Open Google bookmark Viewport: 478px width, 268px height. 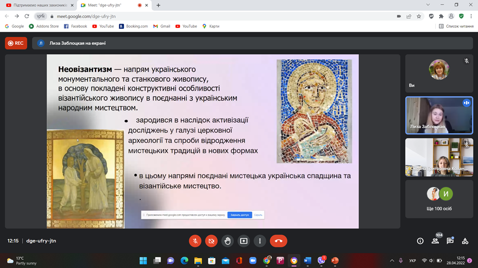(14, 26)
